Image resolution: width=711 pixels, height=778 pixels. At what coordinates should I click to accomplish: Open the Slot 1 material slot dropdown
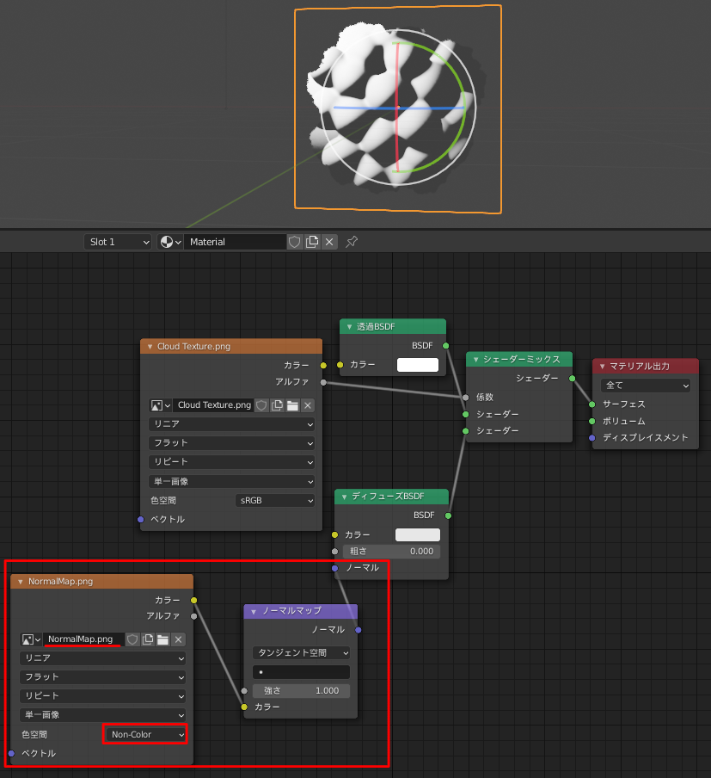pos(118,242)
